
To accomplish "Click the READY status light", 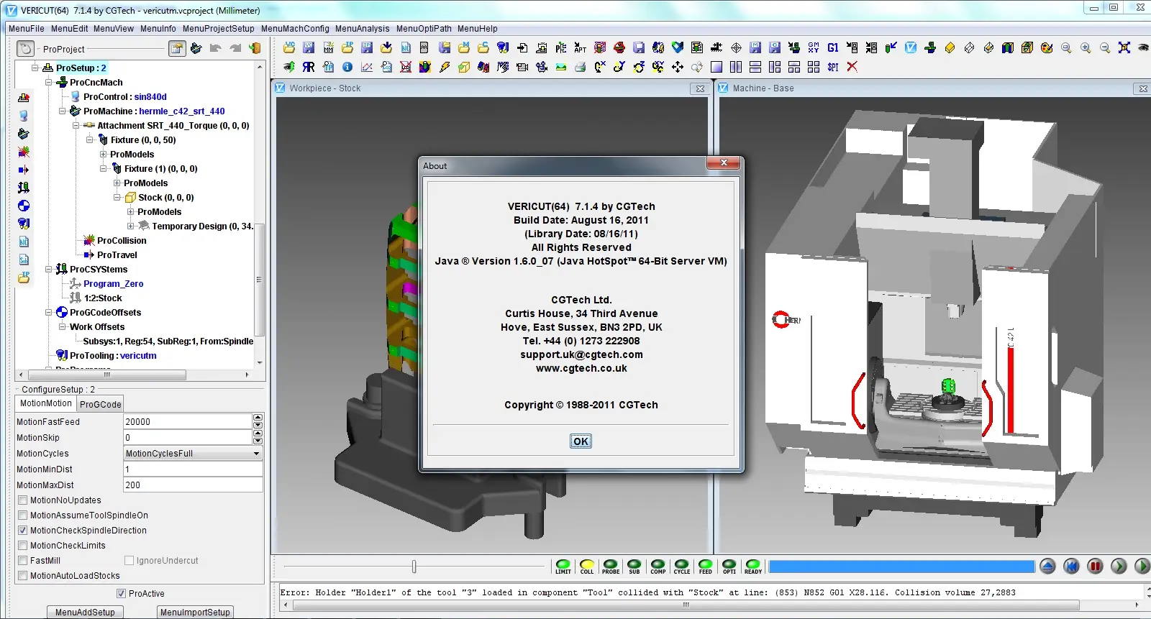I will 753,567.
